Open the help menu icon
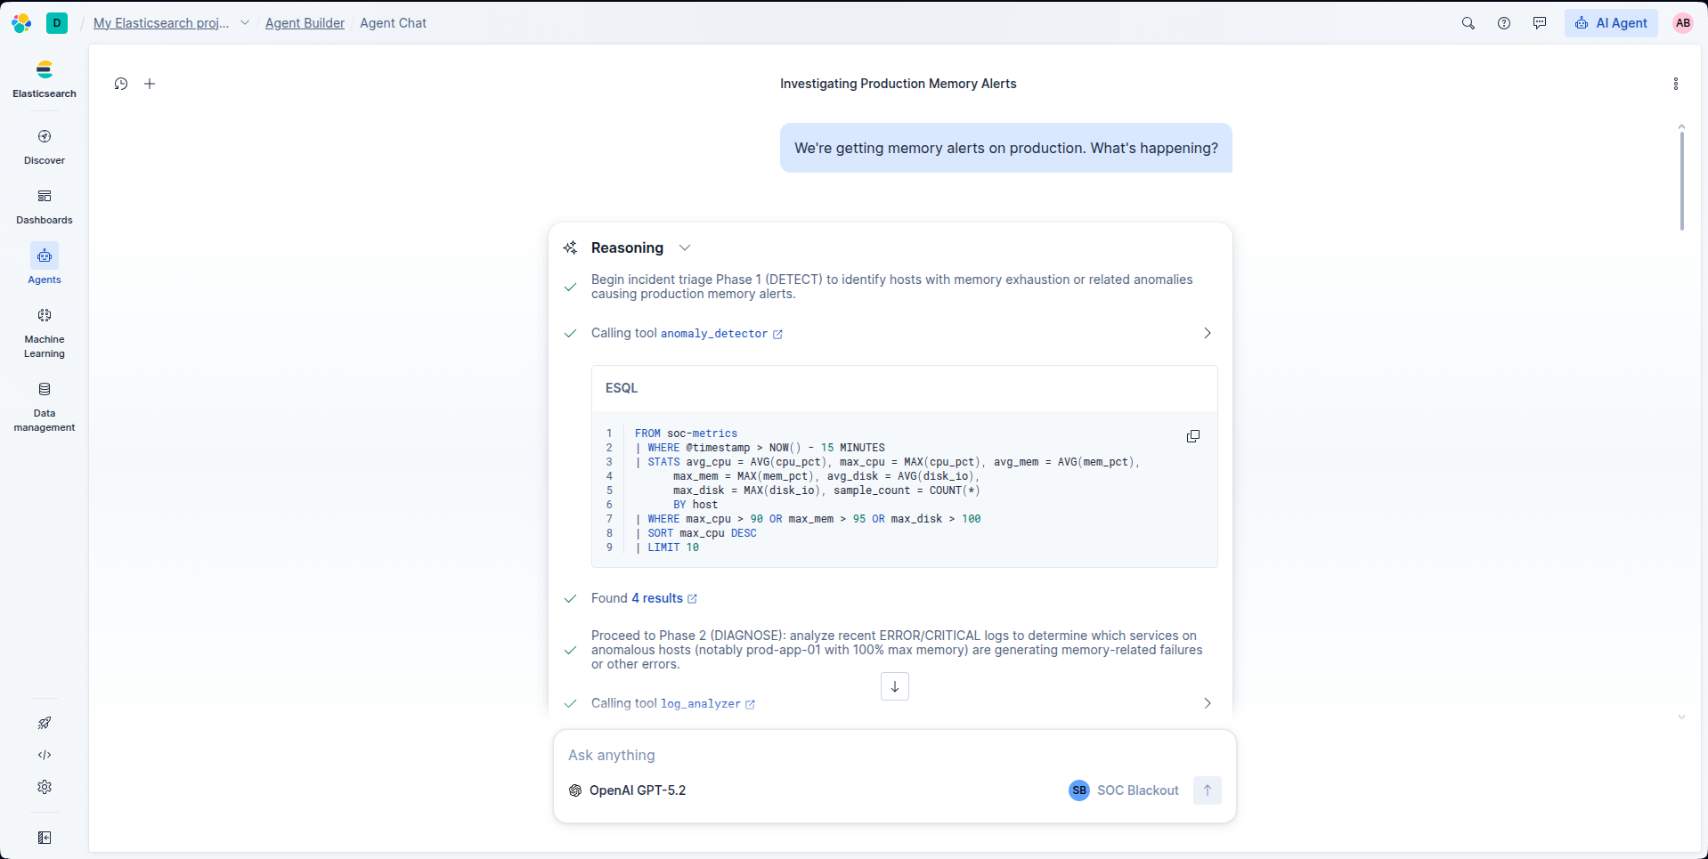The width and height of the screenshot is (1708, 859). (x=1504, y=23)
